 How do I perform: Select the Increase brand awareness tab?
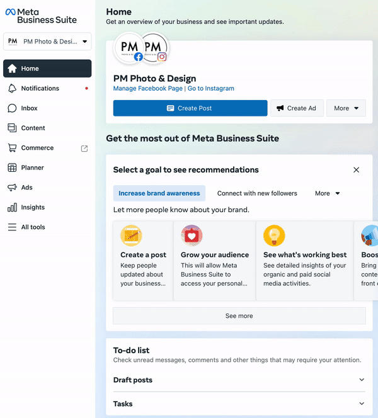click(159, 193)
